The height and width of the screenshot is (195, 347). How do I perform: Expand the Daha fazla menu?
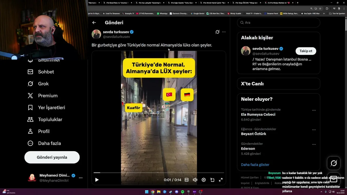(44, 143)
